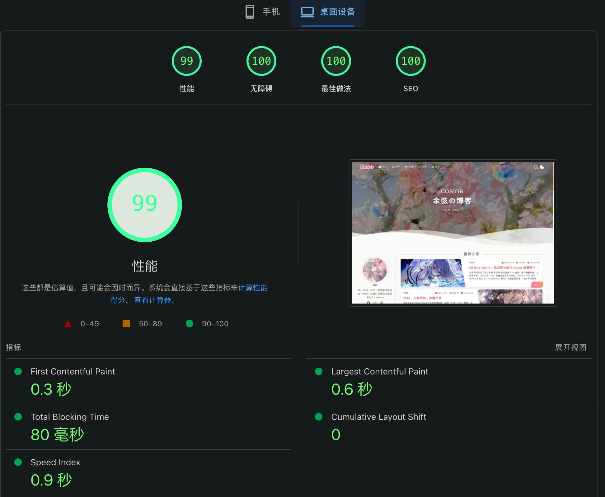Click the 桌面设备 desktop monitor icon
The height and width of the screenshot is (497, 605).
[x=307, y=12]
